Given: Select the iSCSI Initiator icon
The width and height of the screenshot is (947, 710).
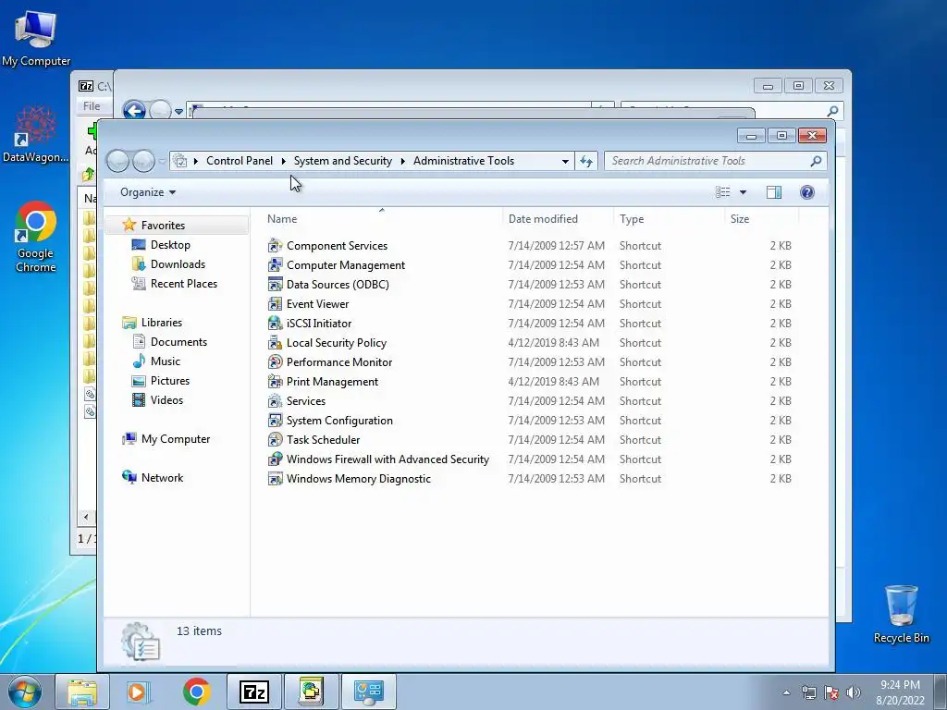Looking at the screenshot, I should coord(275,323).
